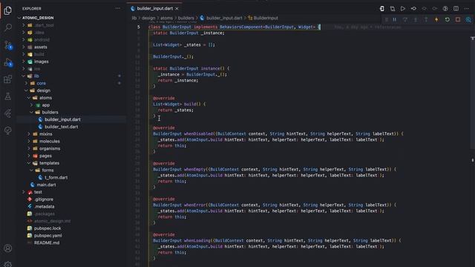The image size is (475, 267).
Task: Open the Testing flask icon
Action: pyautogui.click(x=8, y=96)
